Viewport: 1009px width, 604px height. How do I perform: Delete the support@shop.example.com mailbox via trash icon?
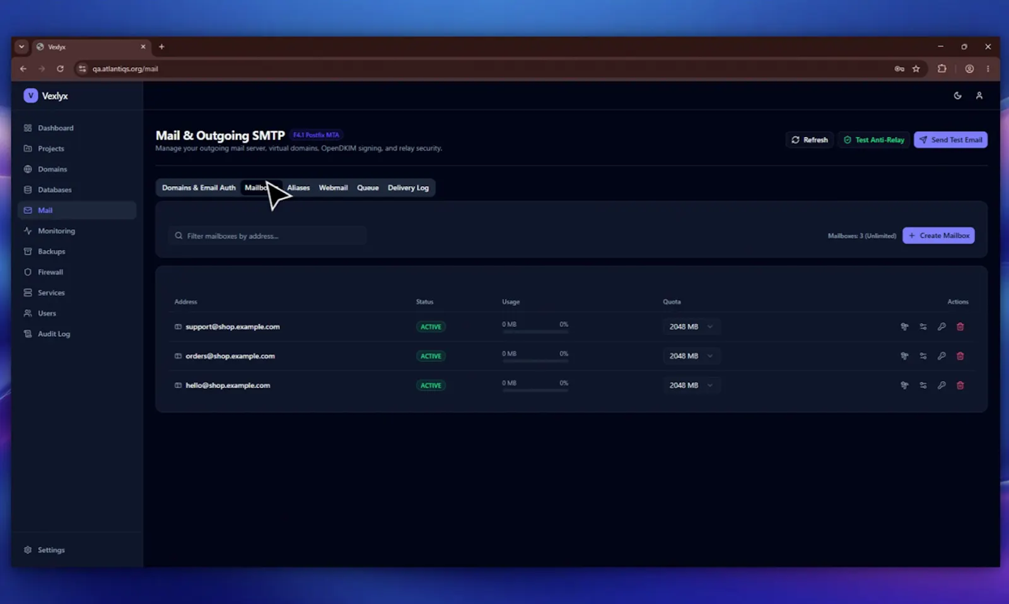coord(960,327)
